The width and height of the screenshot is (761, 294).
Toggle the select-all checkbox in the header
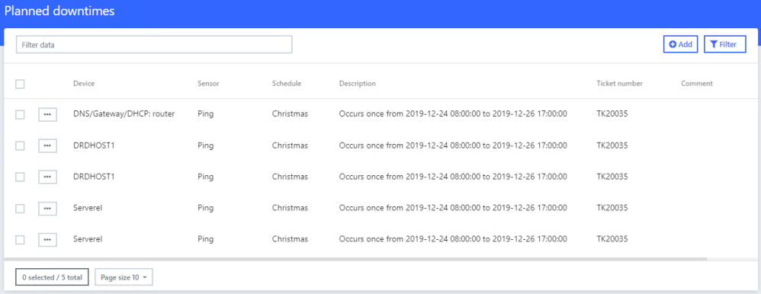point(20,84)
